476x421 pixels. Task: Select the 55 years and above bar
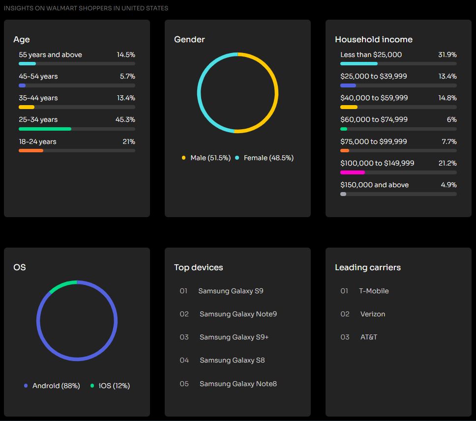click(28, 63)
